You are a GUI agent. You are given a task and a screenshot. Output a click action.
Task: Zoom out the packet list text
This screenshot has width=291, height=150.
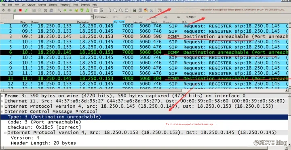click(115, 10)
